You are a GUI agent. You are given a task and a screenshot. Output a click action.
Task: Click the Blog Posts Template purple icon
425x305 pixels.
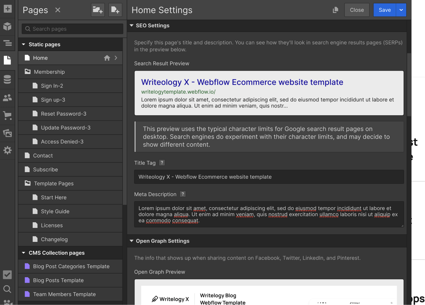[27, 280]
